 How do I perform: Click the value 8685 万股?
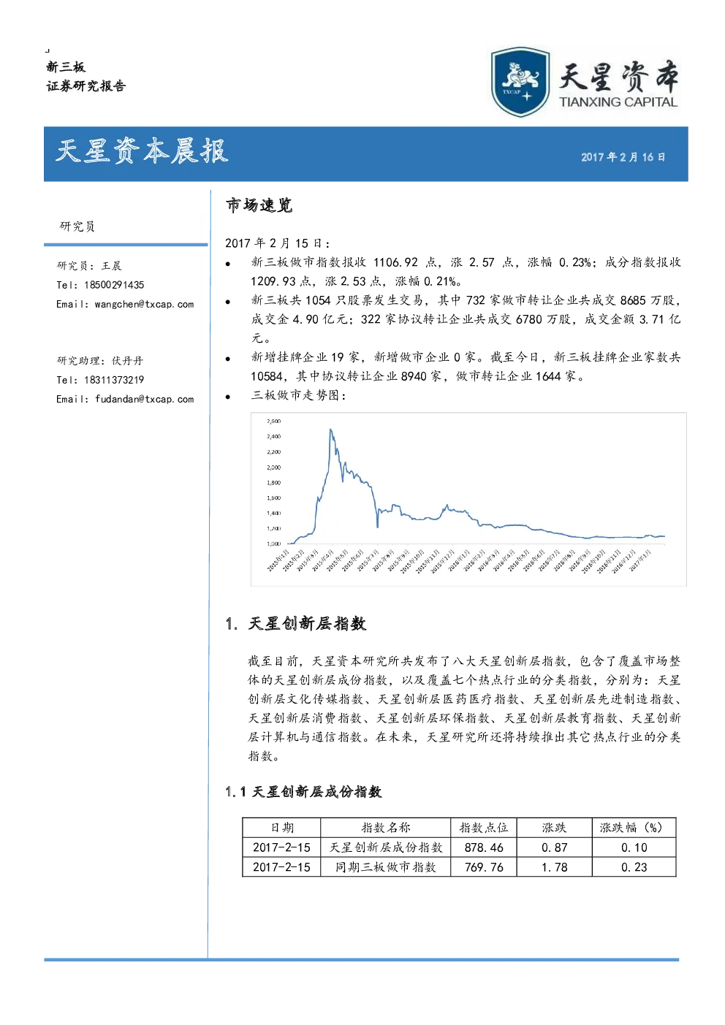[x=648, y=300]
